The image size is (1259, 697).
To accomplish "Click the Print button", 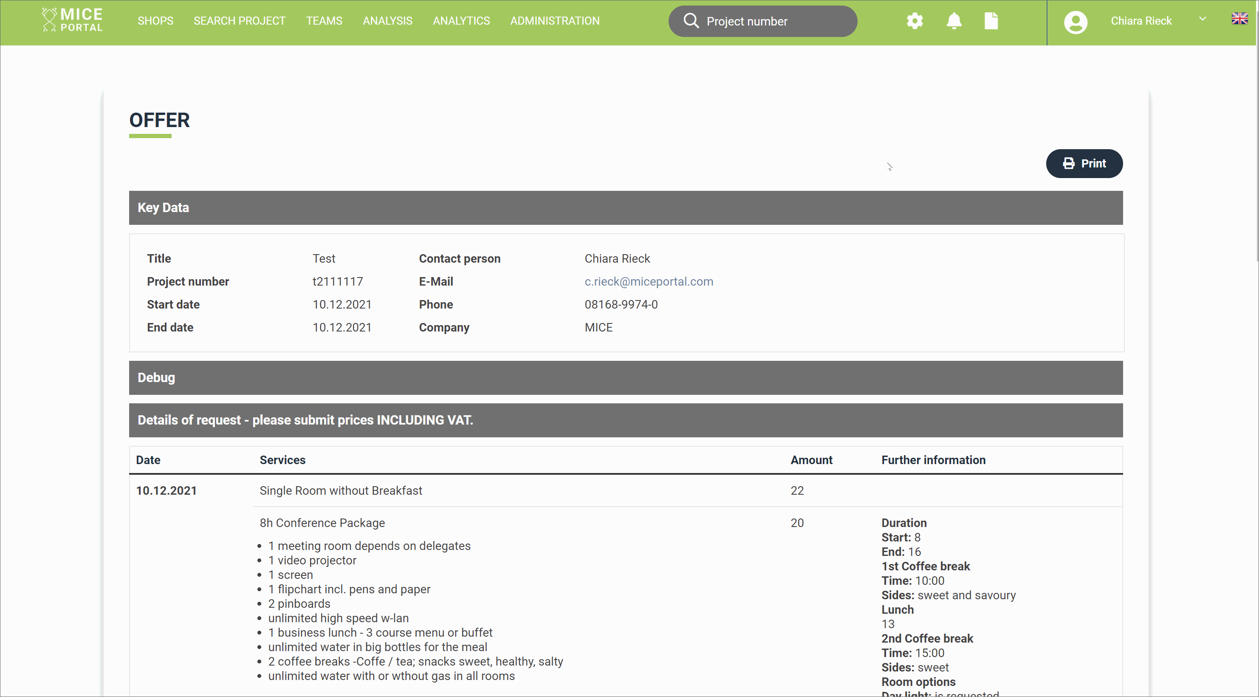I will (1084, 163).
